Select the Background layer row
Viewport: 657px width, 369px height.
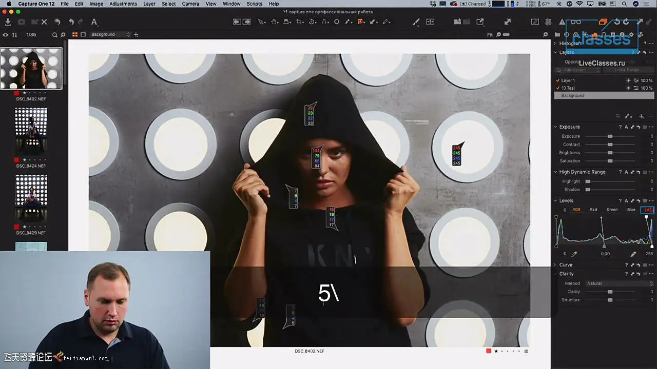[604, 96]
